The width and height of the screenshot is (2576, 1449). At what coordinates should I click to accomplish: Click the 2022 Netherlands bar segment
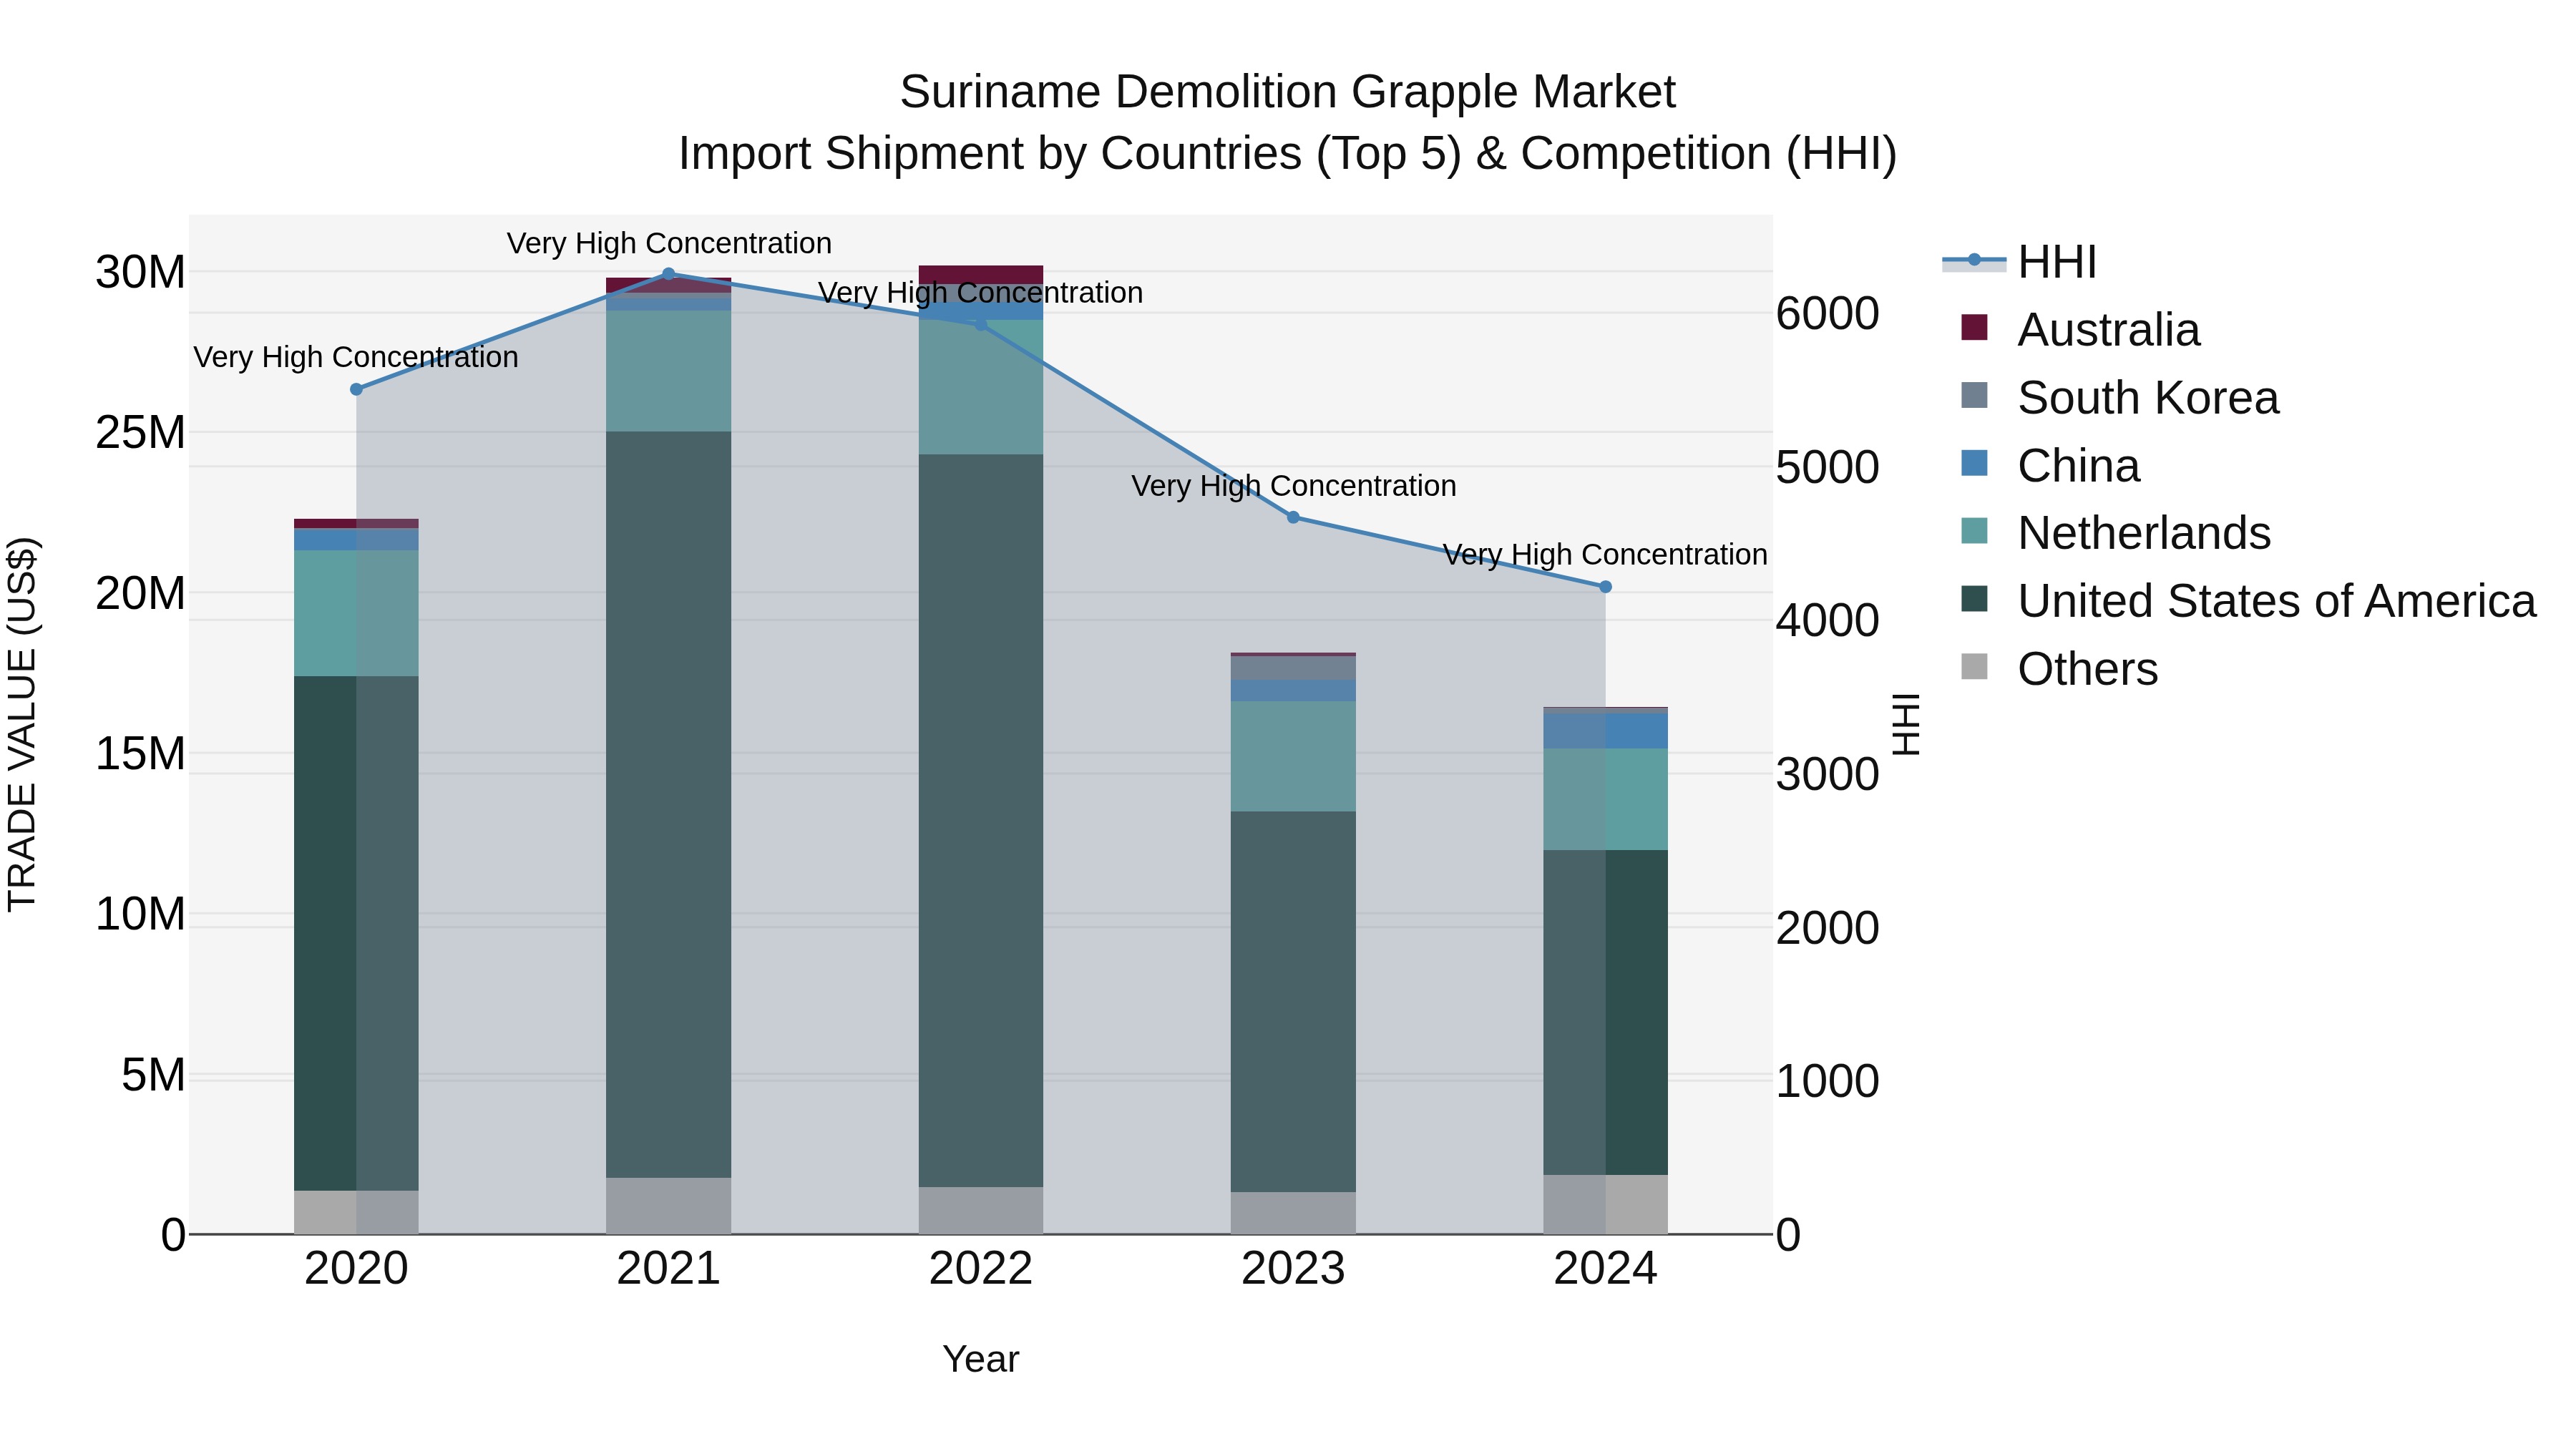[x=981, y=388]
